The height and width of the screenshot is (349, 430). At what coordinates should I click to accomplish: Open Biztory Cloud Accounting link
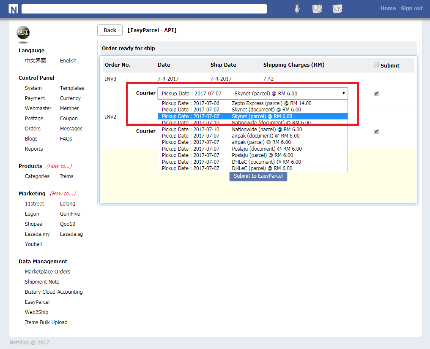coord(54,292)
